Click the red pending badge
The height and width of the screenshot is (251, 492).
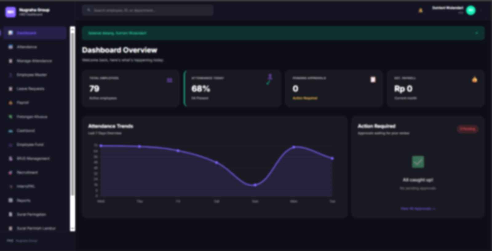(467, 129)
